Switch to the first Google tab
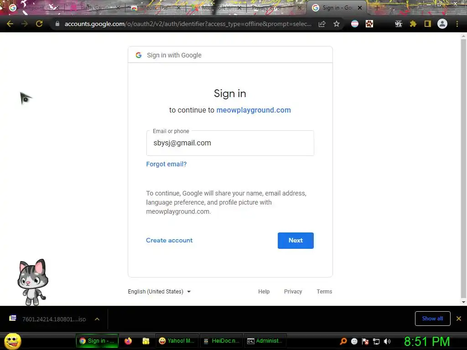 click(33, 8)
